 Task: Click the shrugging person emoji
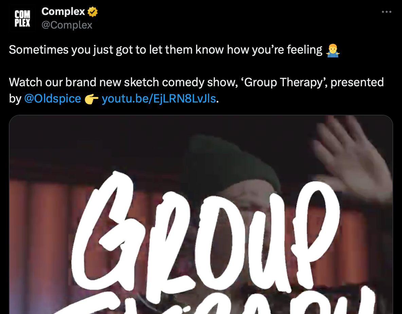click(333, 50)
